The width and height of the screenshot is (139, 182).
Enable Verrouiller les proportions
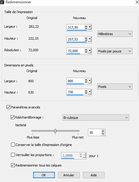coord(13,155)
